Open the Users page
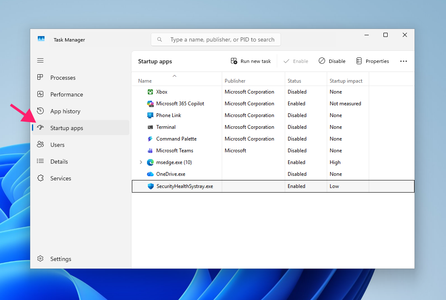 click(x=81, y=145)
